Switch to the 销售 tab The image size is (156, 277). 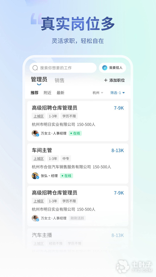[60, 80]
